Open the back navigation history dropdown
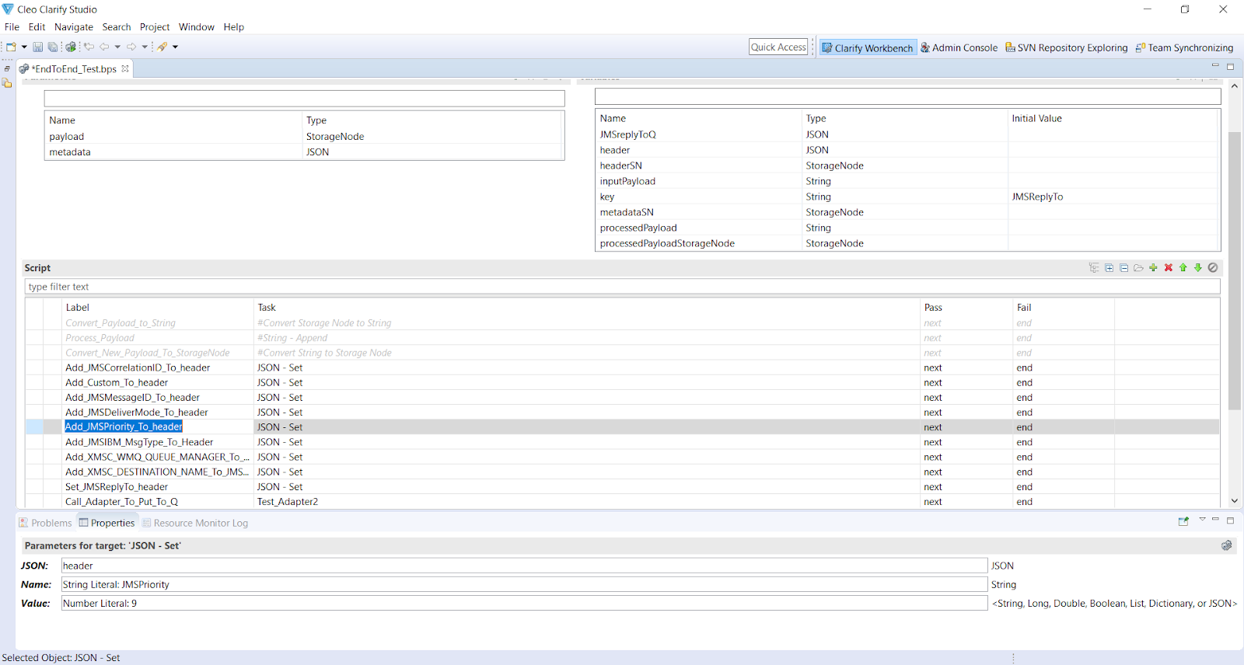The image size is (1244, 665). click(x=117, y=47)
